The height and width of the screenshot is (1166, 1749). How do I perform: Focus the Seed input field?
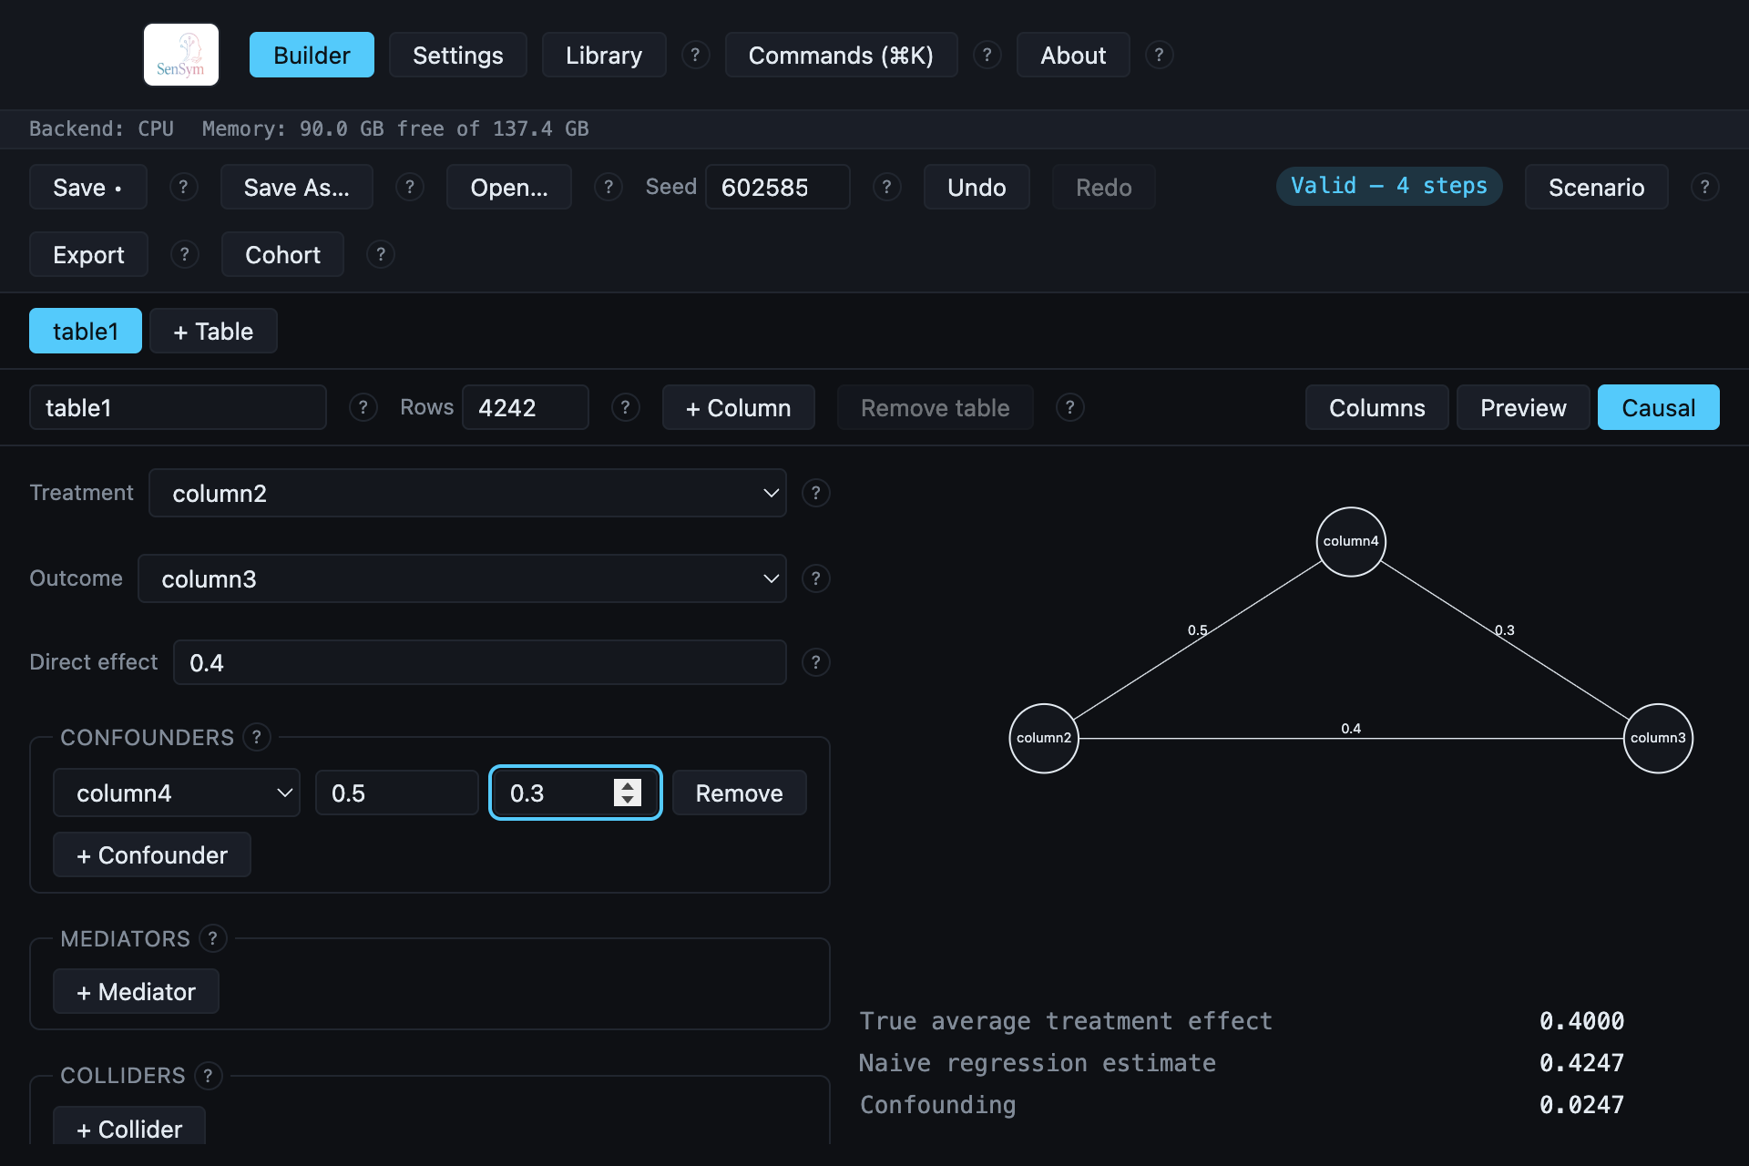click(x=778, y=187)
